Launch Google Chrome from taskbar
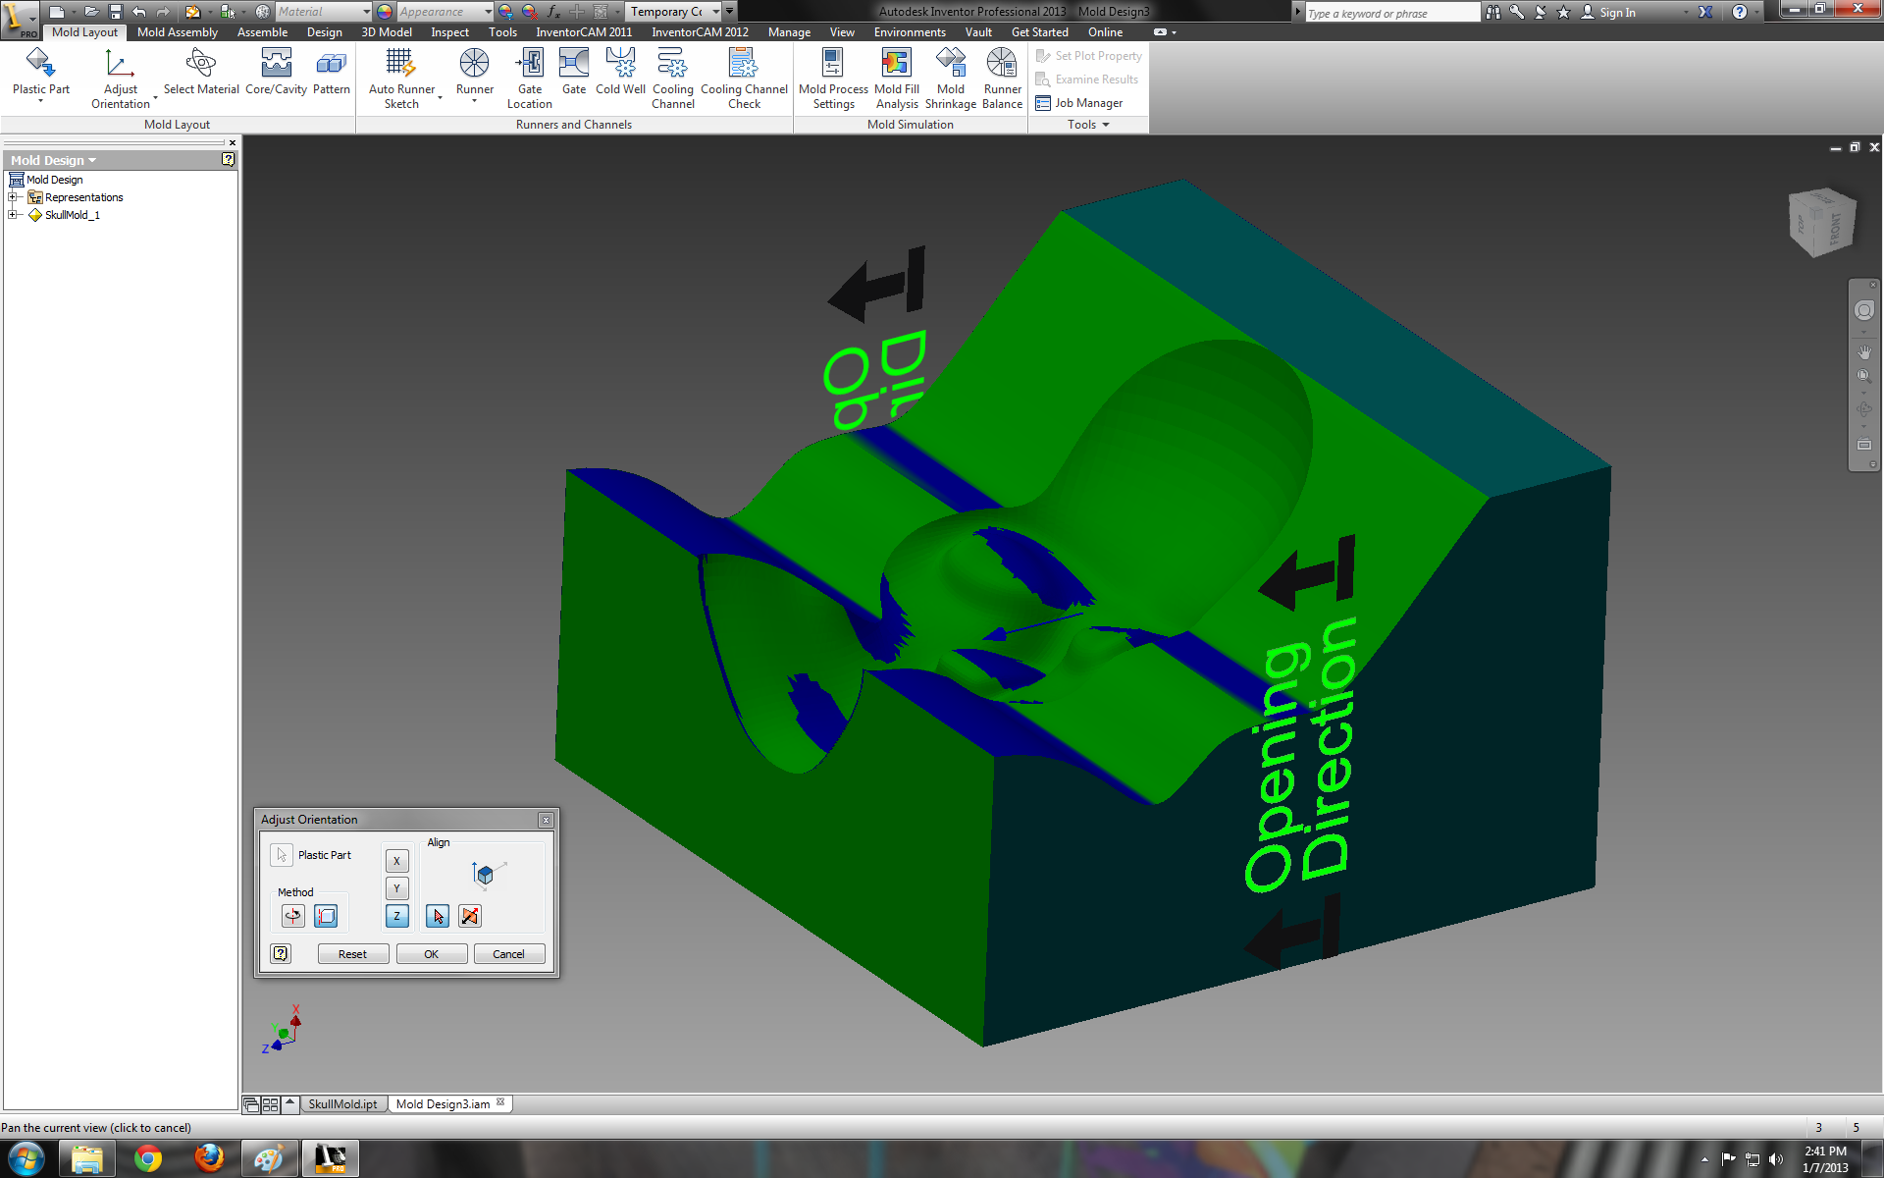This screenshot has width=1884, height=1178. [x=148, y=1158]
